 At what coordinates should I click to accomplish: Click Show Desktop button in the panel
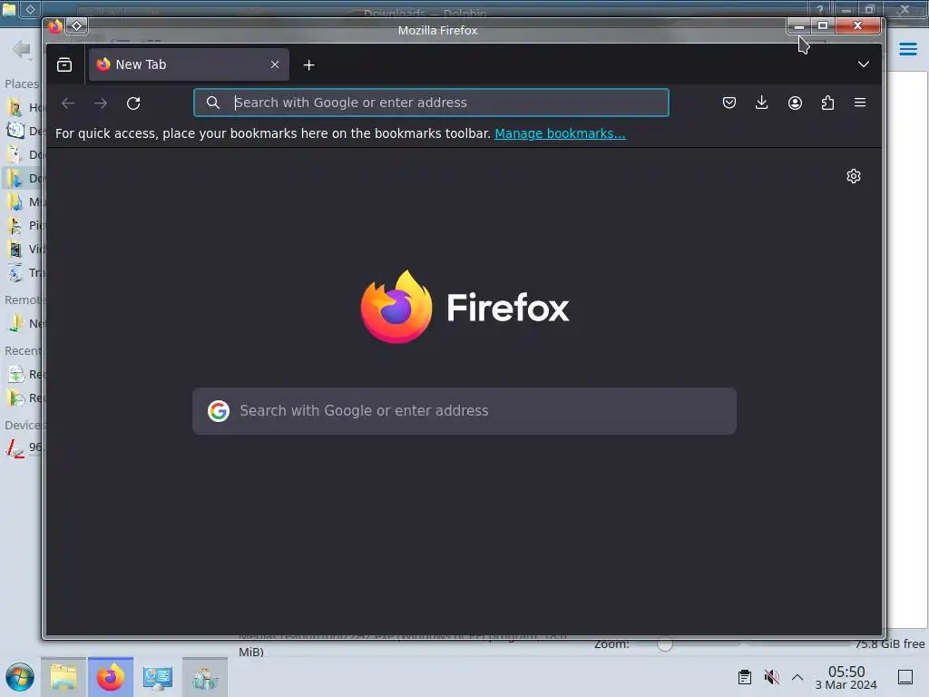click(905, 677)
